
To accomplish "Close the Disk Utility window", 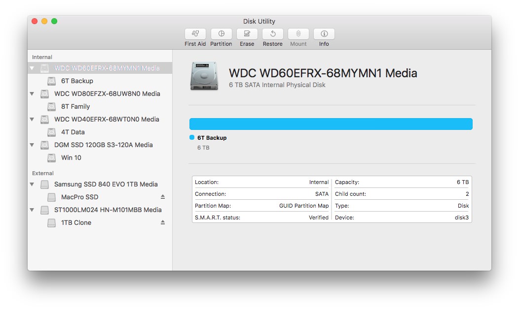I will click(x=35, y=21).
